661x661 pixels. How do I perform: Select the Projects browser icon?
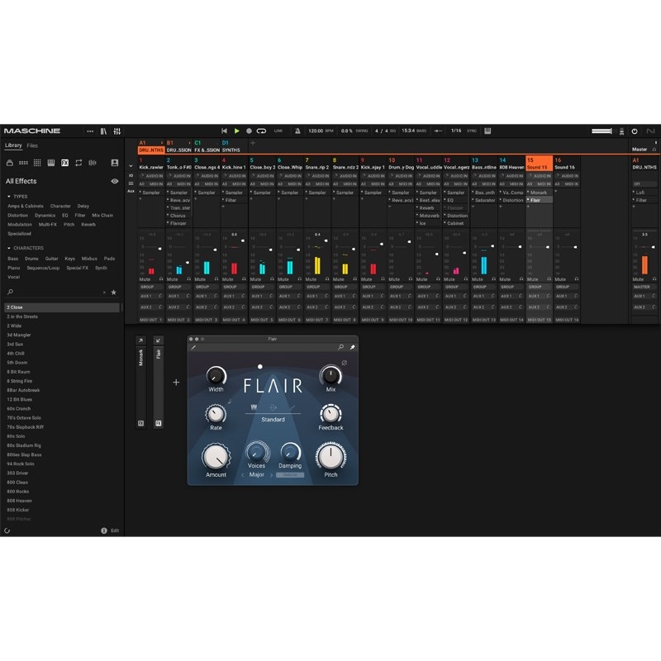(10, 163)
